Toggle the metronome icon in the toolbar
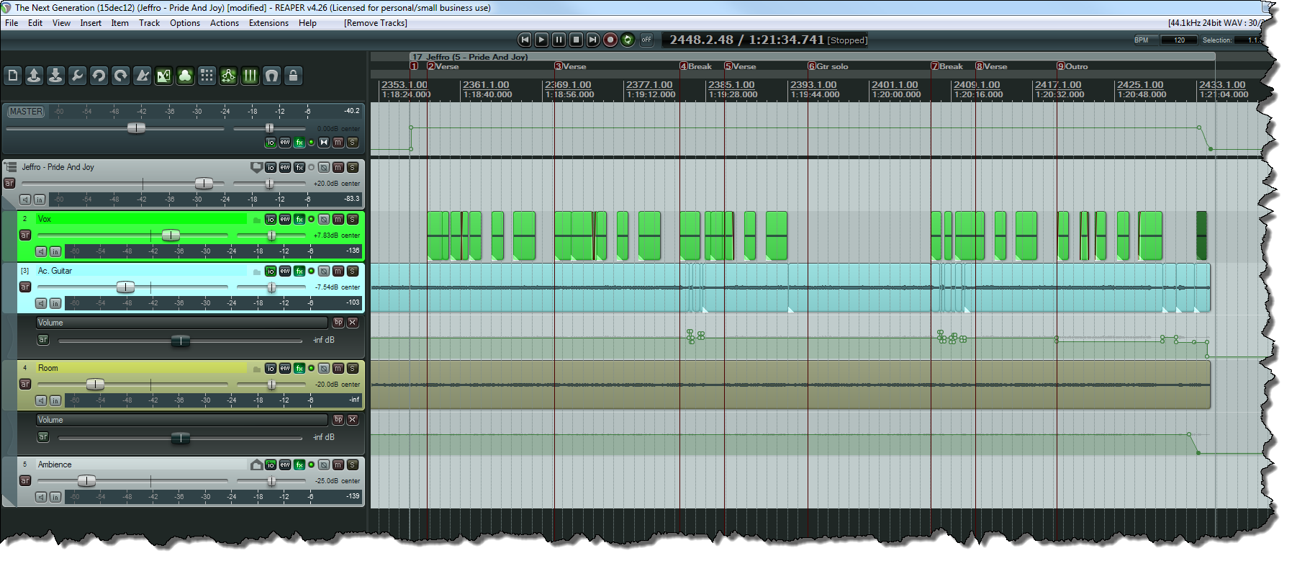1292x561 pixels. tap(143, 76)
